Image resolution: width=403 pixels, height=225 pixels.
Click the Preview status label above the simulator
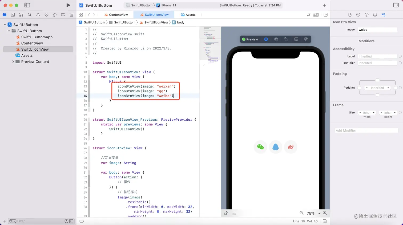(250, 39)
